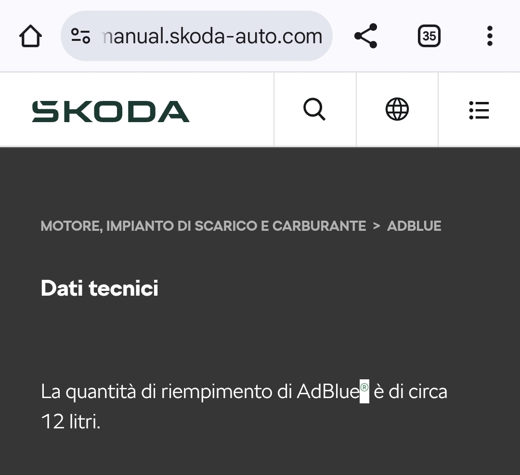Open tab switcher showing 35 tabs
The image size is (520, 475).
pyautogui.click(x=429, y=36)
